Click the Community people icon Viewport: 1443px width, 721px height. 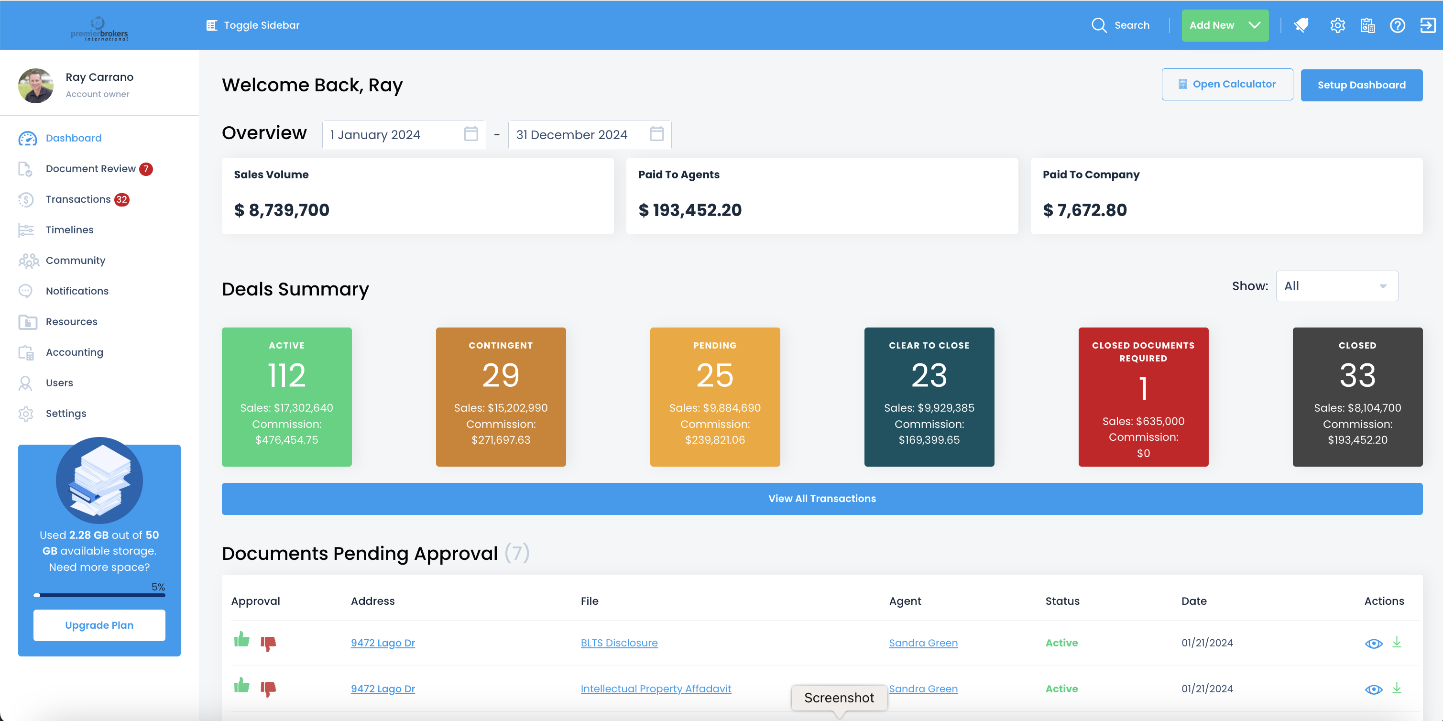(29, 261)
